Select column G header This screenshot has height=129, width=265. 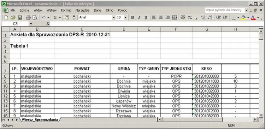pos(207,29)
